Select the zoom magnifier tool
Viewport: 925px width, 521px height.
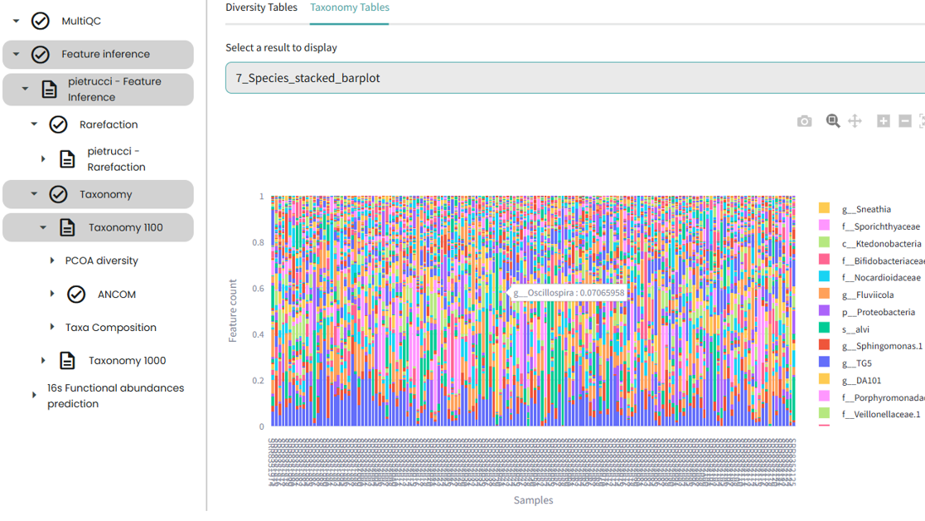[x=833, y=121]
